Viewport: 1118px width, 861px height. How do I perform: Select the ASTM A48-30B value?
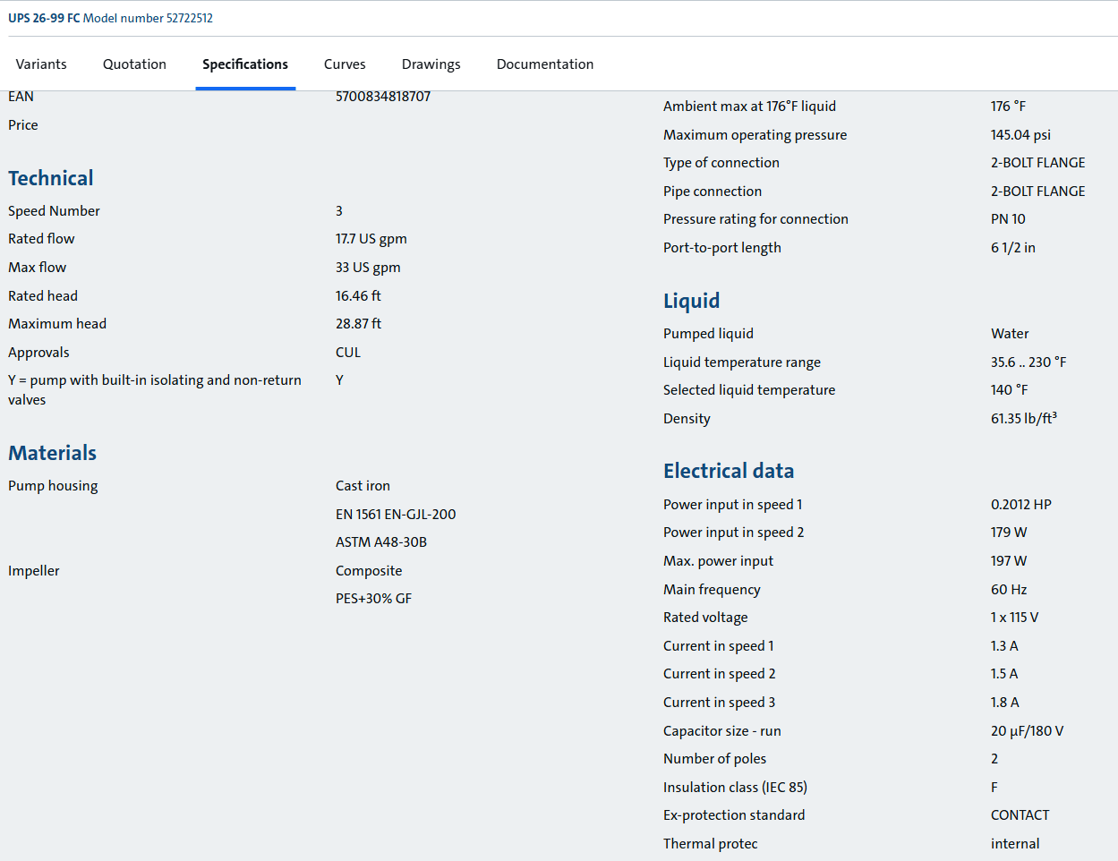click(381, 542)
